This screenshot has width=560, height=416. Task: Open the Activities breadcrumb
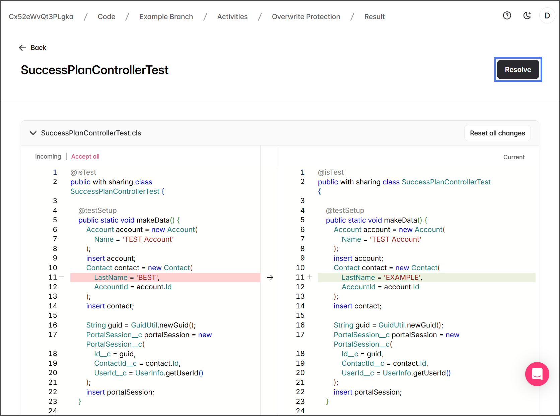[232, 17]
